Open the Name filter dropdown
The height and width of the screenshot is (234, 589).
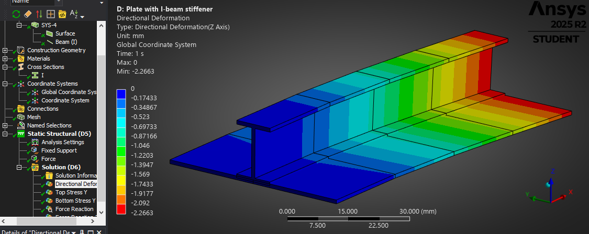pyautogui.click(x=59, y=2)
